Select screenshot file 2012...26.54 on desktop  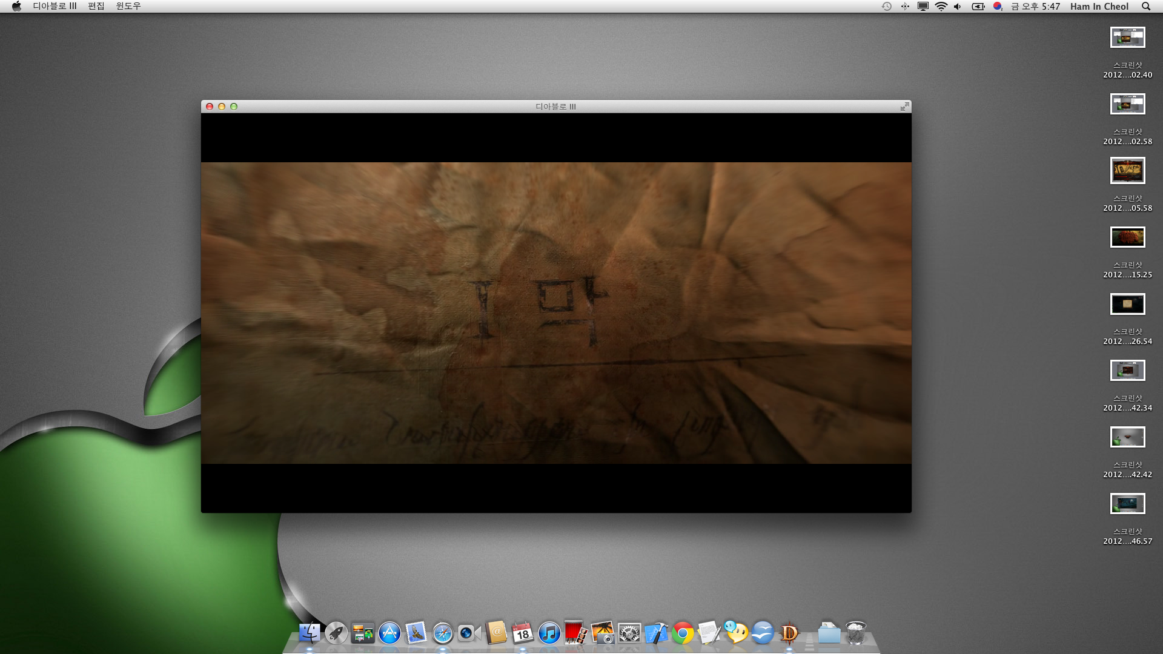click(1127, 319)
